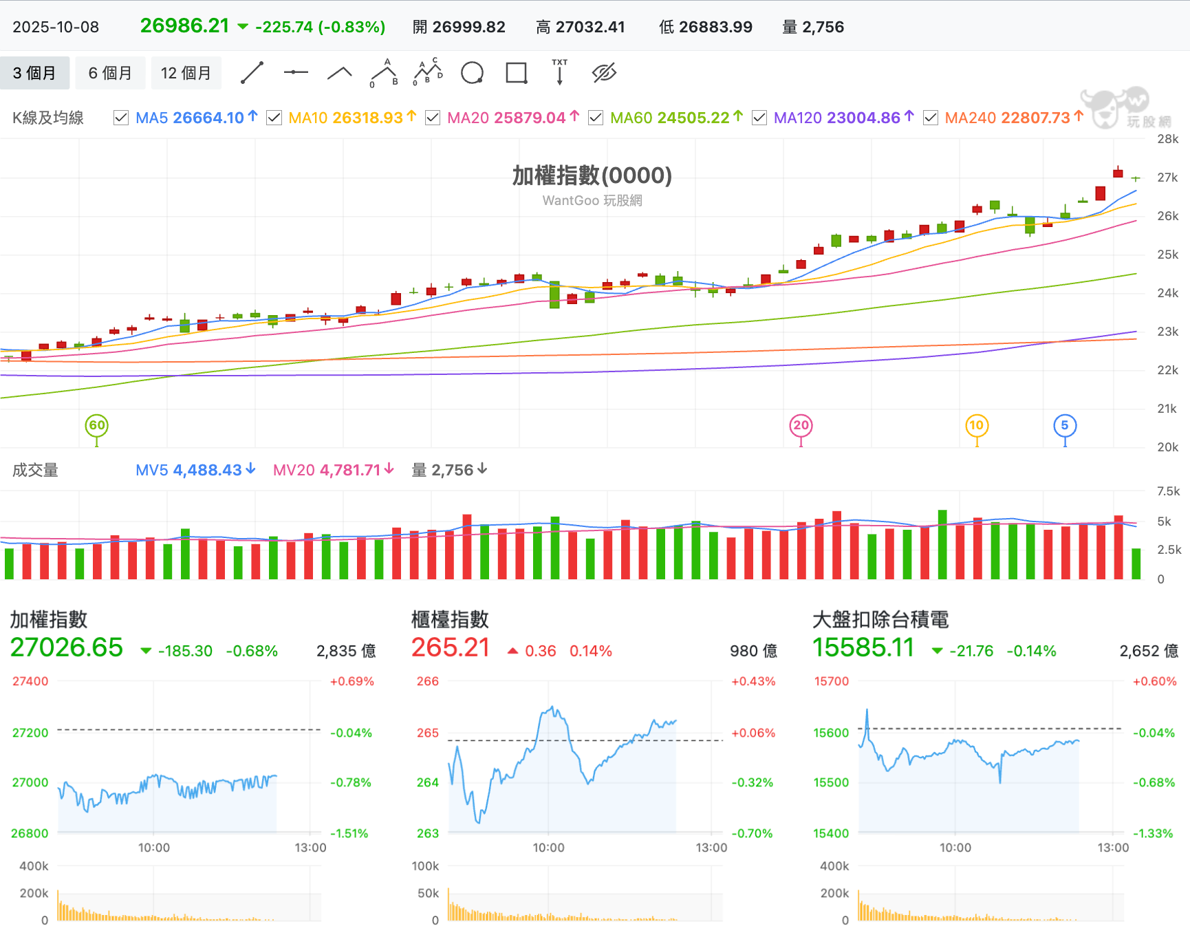Switch to the 6 個月 range tab
The image size is (1190, 935).
click(110, 73)
